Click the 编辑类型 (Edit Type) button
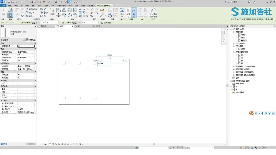276x155 pixels. (x=30, y=40)
